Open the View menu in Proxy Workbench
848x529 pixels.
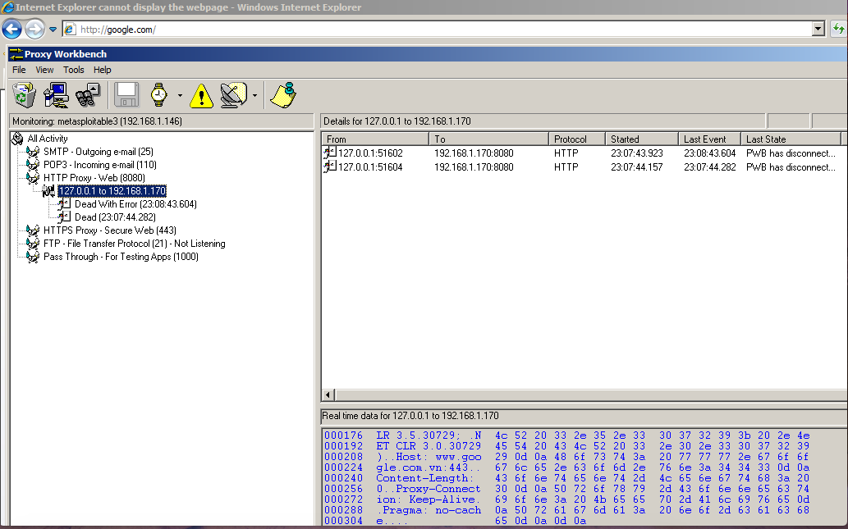(44, 70)
